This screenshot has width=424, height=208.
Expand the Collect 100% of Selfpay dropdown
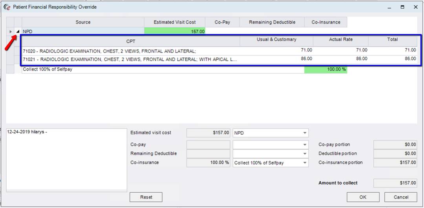pos(305,163)
